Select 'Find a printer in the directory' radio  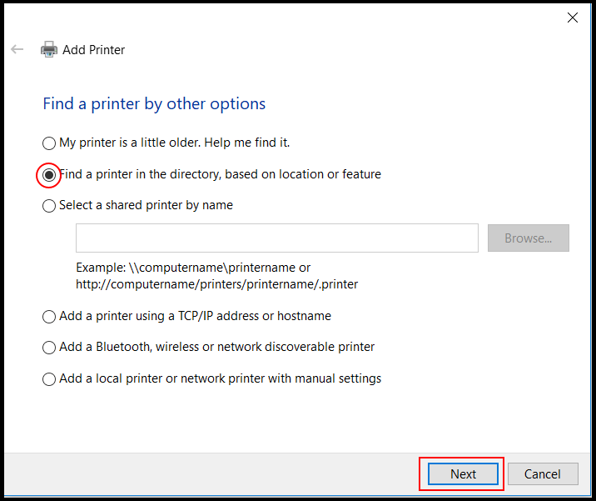(x=49, y=175)
